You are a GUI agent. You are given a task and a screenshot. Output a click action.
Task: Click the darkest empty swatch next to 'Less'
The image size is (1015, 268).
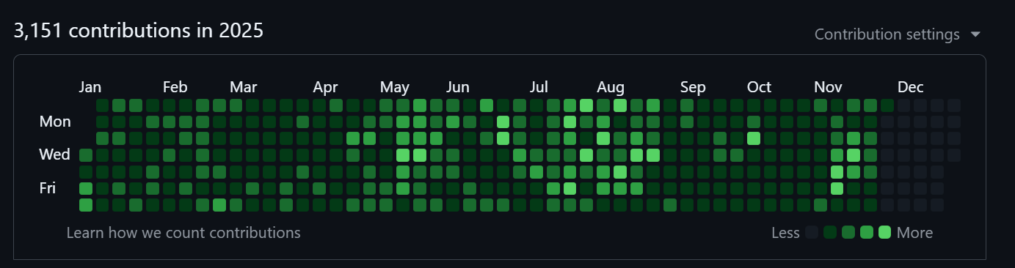point(812,233)
